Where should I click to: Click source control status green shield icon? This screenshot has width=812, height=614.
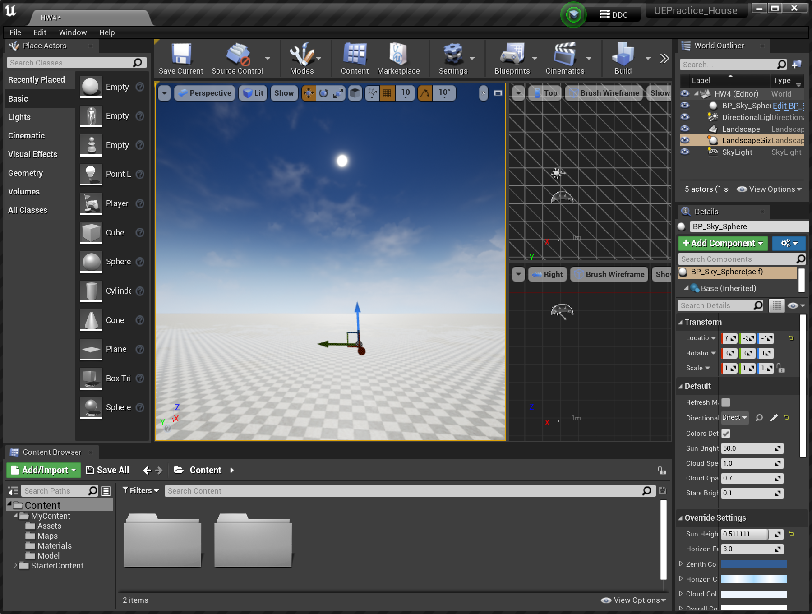coord(573,15)
